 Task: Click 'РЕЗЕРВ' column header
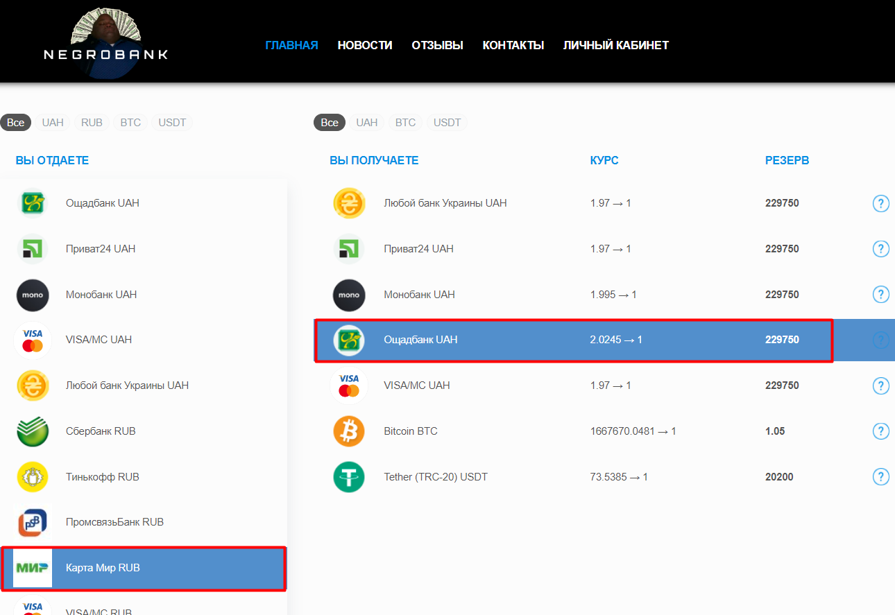[x=787, y=161]
